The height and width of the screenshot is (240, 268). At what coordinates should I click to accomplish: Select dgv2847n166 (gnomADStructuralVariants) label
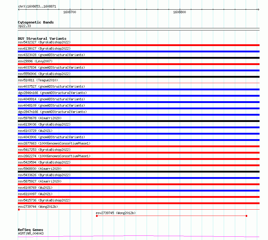coord(52,112)
